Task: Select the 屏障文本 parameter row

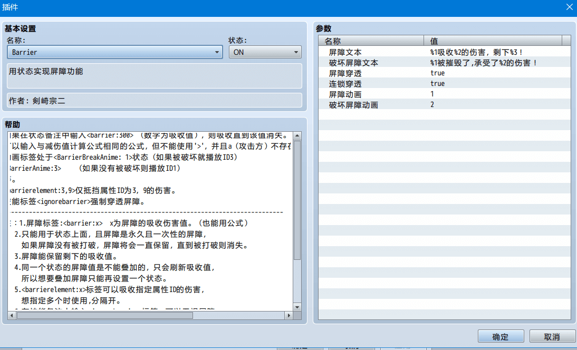Action: [445, 52]
